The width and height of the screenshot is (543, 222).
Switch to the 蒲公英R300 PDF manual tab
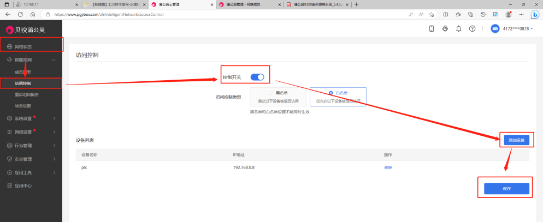coord(317,4)
